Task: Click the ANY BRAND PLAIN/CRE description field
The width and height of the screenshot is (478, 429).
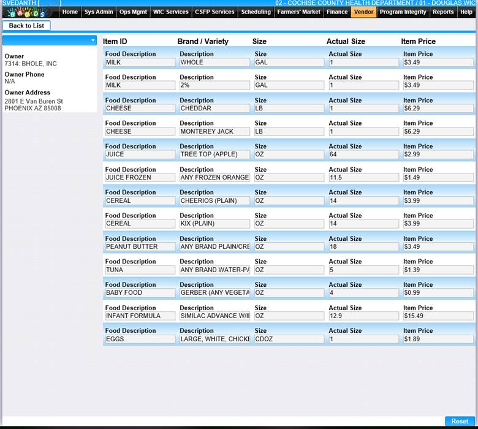Action: pos(214,247)
